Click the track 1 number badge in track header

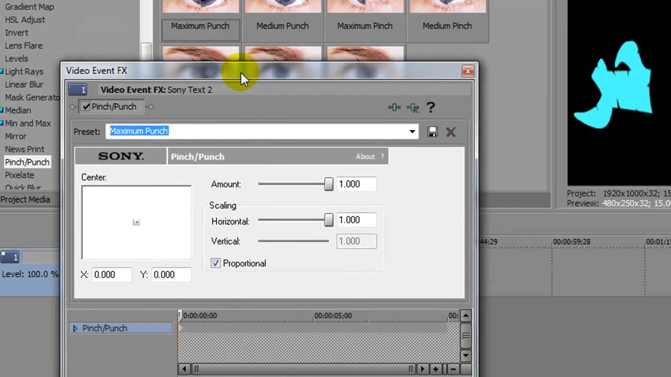click(x=9, y=257)
